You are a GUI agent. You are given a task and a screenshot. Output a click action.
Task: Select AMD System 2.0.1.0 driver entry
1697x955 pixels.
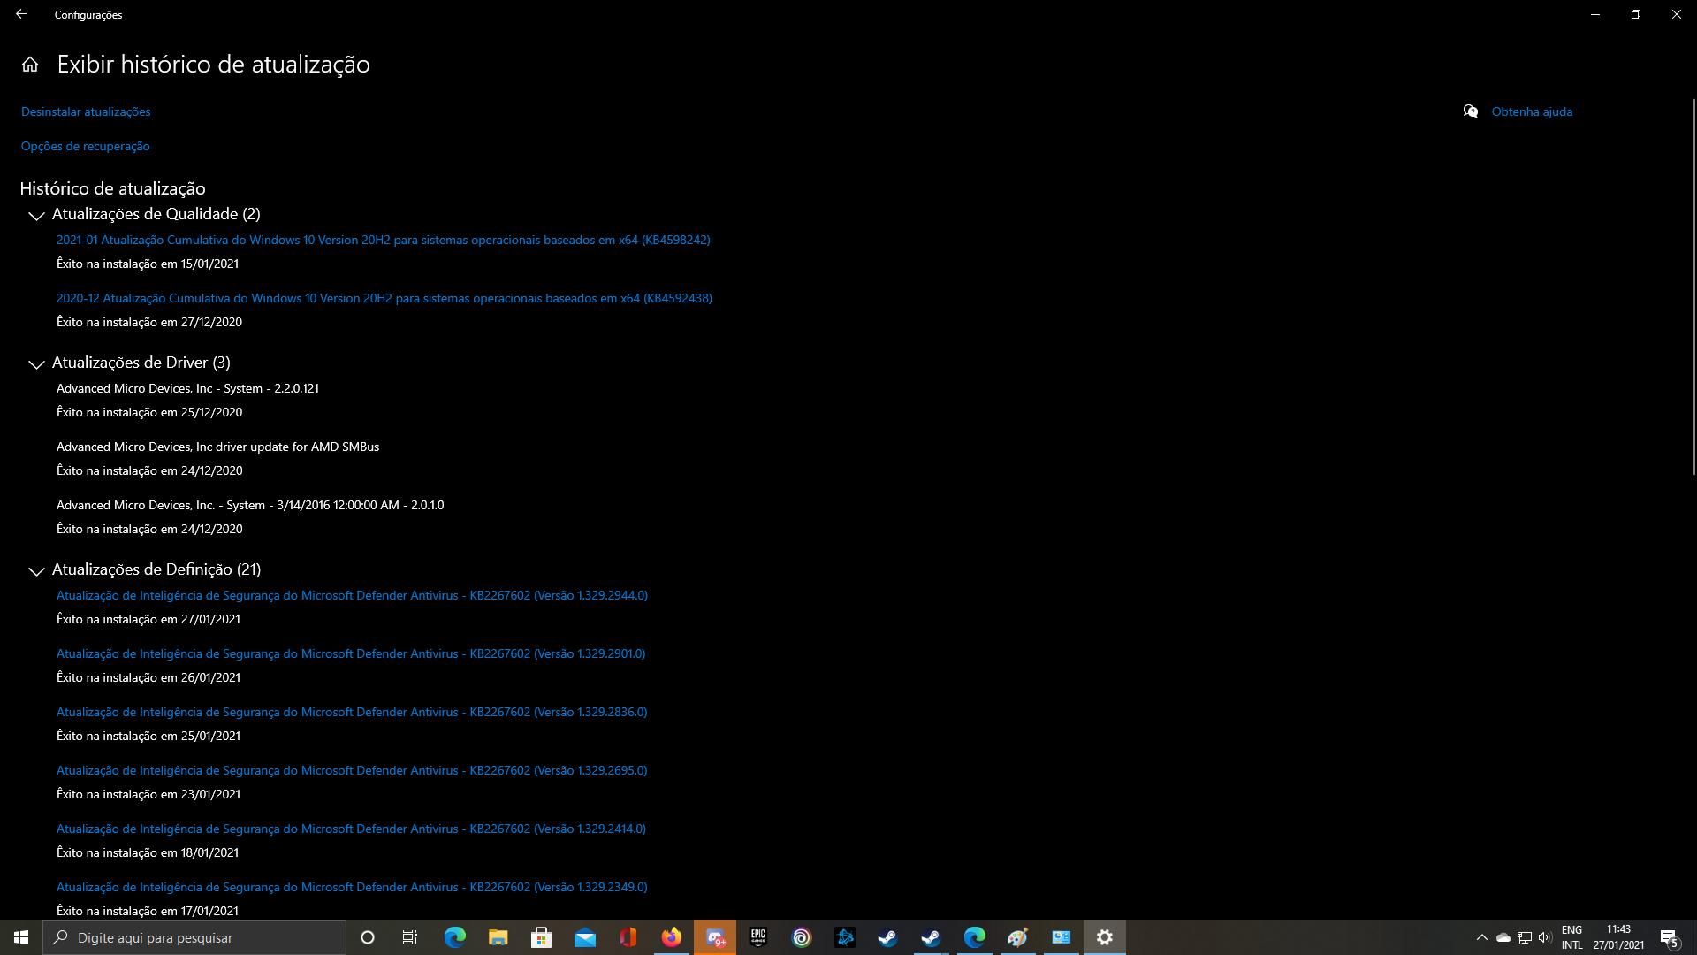pos(250,505)
